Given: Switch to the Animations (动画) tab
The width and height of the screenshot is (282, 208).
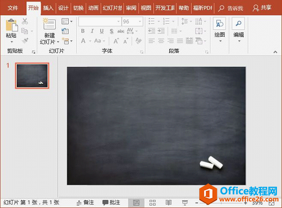Looking at the screenshot, I should point(93,8).
